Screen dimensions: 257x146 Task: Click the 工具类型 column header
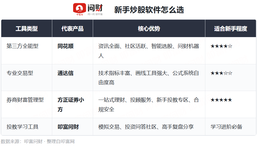(26, 29)
